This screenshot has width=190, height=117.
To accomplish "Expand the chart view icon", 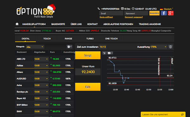I will click(x=104, y=53).
